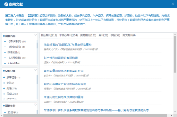Click the minus icon beside 2021年(5)
The image size is (177, 117).
[x=5, y=113]
